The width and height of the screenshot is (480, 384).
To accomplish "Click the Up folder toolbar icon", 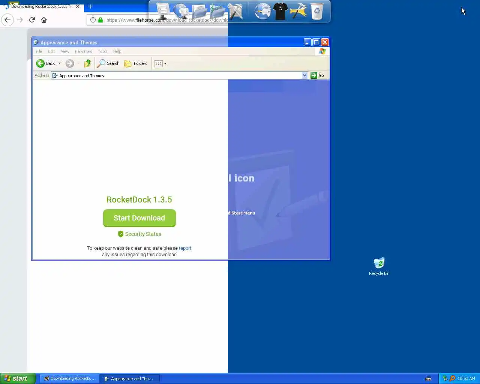I will [88, 63].
